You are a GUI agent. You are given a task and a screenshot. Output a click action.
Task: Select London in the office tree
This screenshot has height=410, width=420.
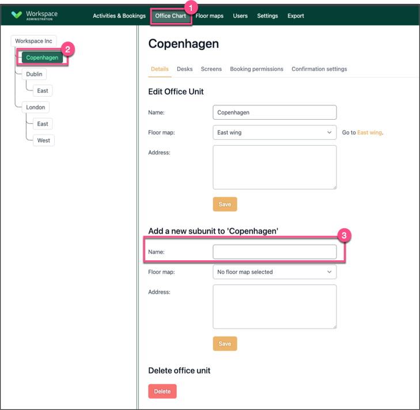pos(36,107)
